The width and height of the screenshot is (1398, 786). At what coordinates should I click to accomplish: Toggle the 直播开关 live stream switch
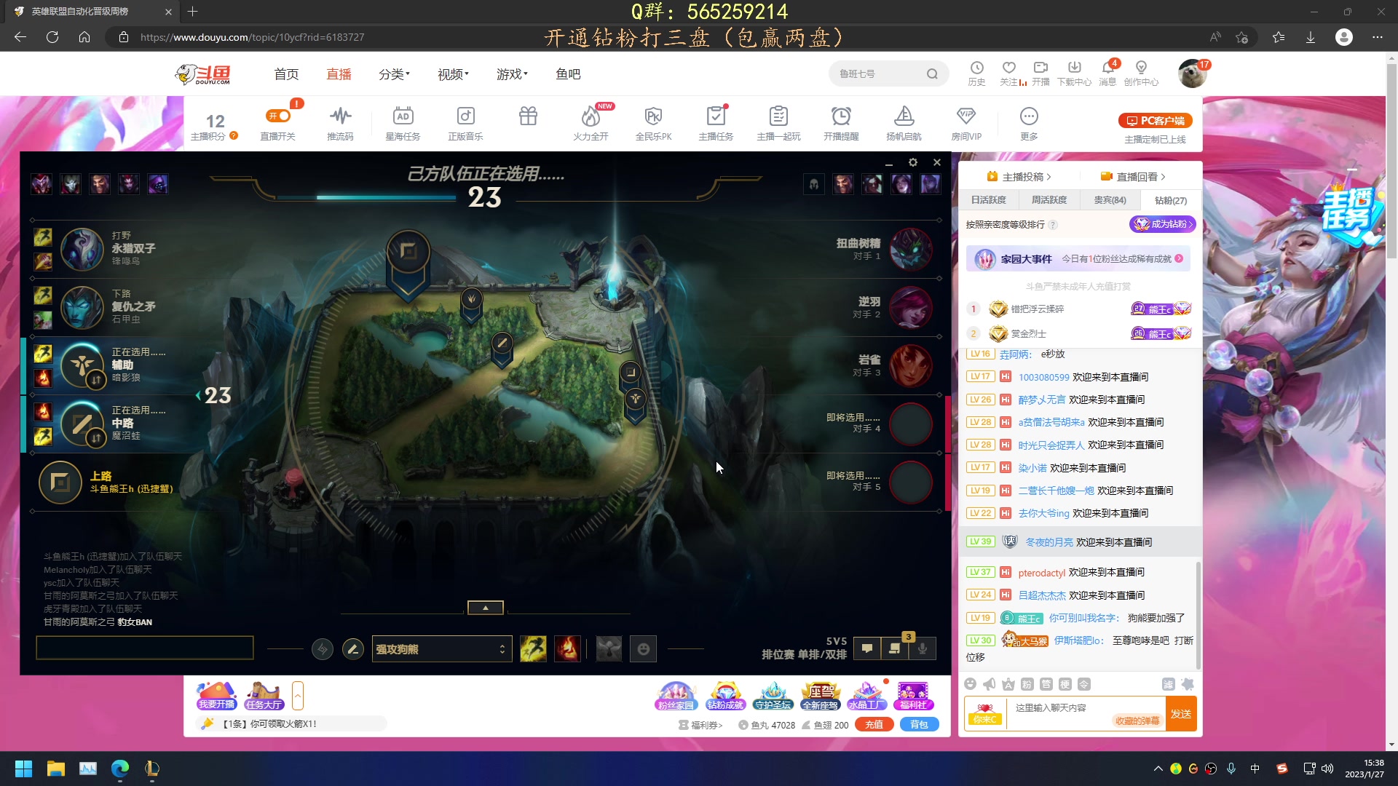point(278,116)
